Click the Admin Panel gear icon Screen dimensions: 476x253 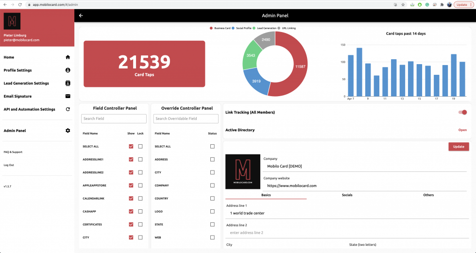click(68, 131)
